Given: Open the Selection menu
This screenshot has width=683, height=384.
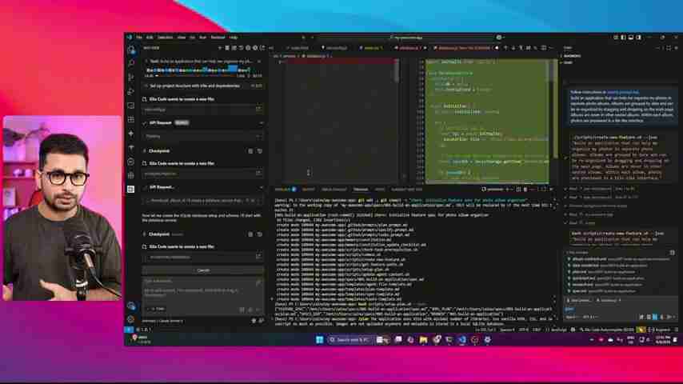Looking at the screenshot, I should 165,38.
